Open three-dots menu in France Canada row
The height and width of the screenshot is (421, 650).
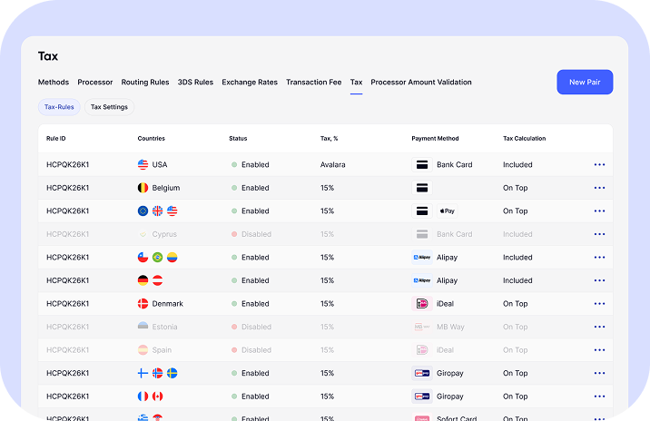click(x=599, y=397)
